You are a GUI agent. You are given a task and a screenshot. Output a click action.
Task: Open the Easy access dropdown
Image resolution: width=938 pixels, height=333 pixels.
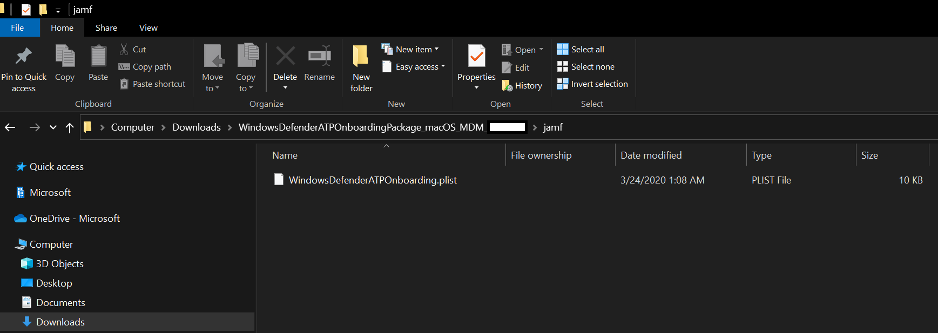[x=414, y=66]
